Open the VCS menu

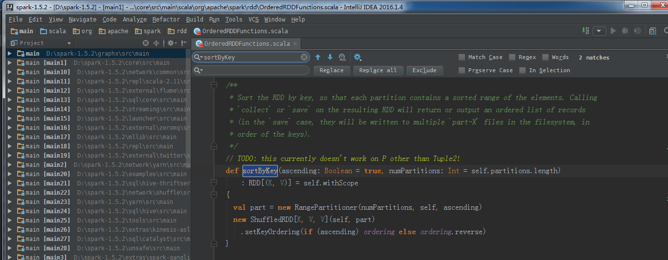coord(253,20)
